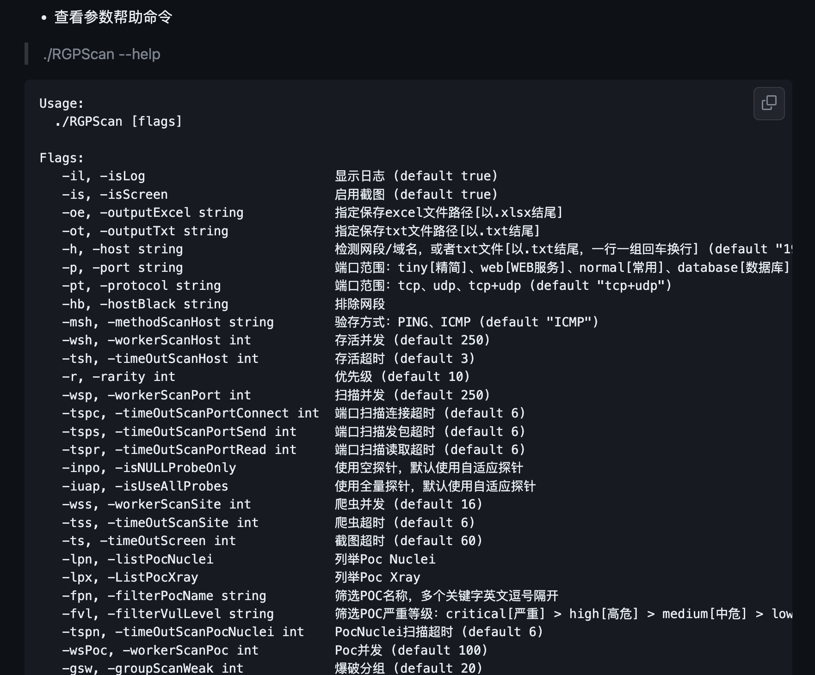The height and width of the screenshot is (675, 815).
Task: Copy the code block with copy icon
Action: (769, 103)
